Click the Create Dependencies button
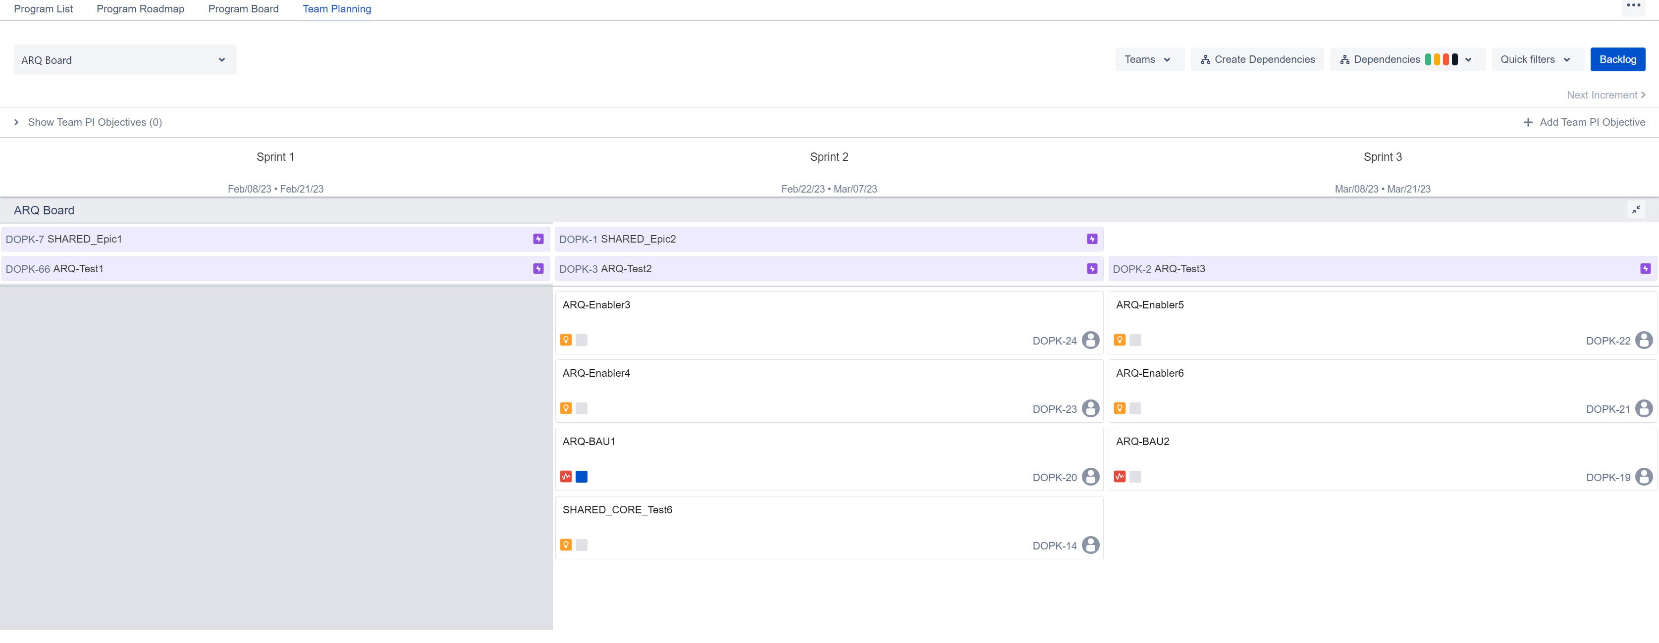Screen dimensions: 1659x643 point(1257,59)
